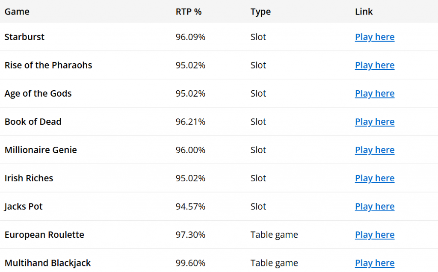This screenshot has height=272, width=438.
Task: Click the Starburst game name
Action: coord(24,37)
